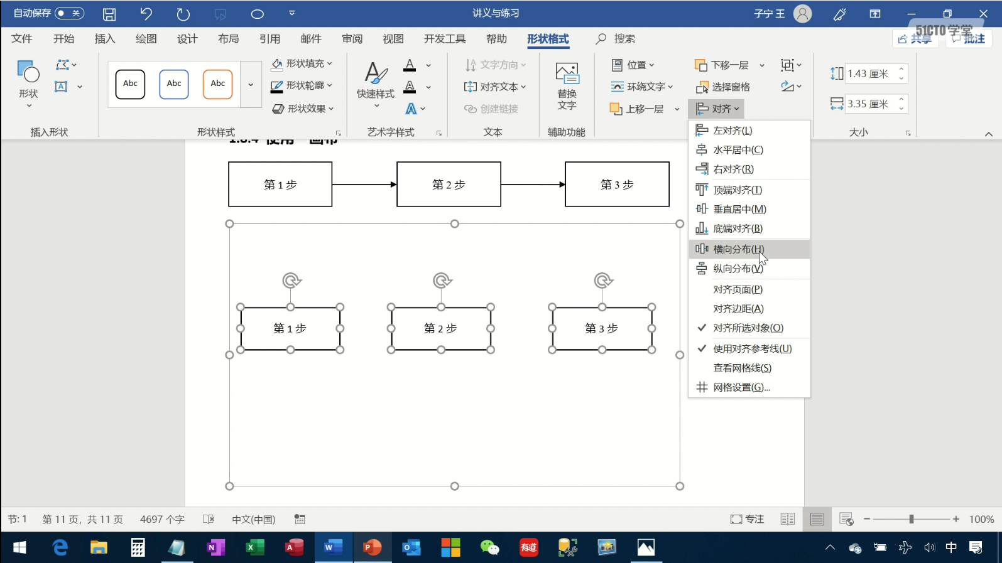
Task: Apply the blue outline Abc style
Action: 174,84
